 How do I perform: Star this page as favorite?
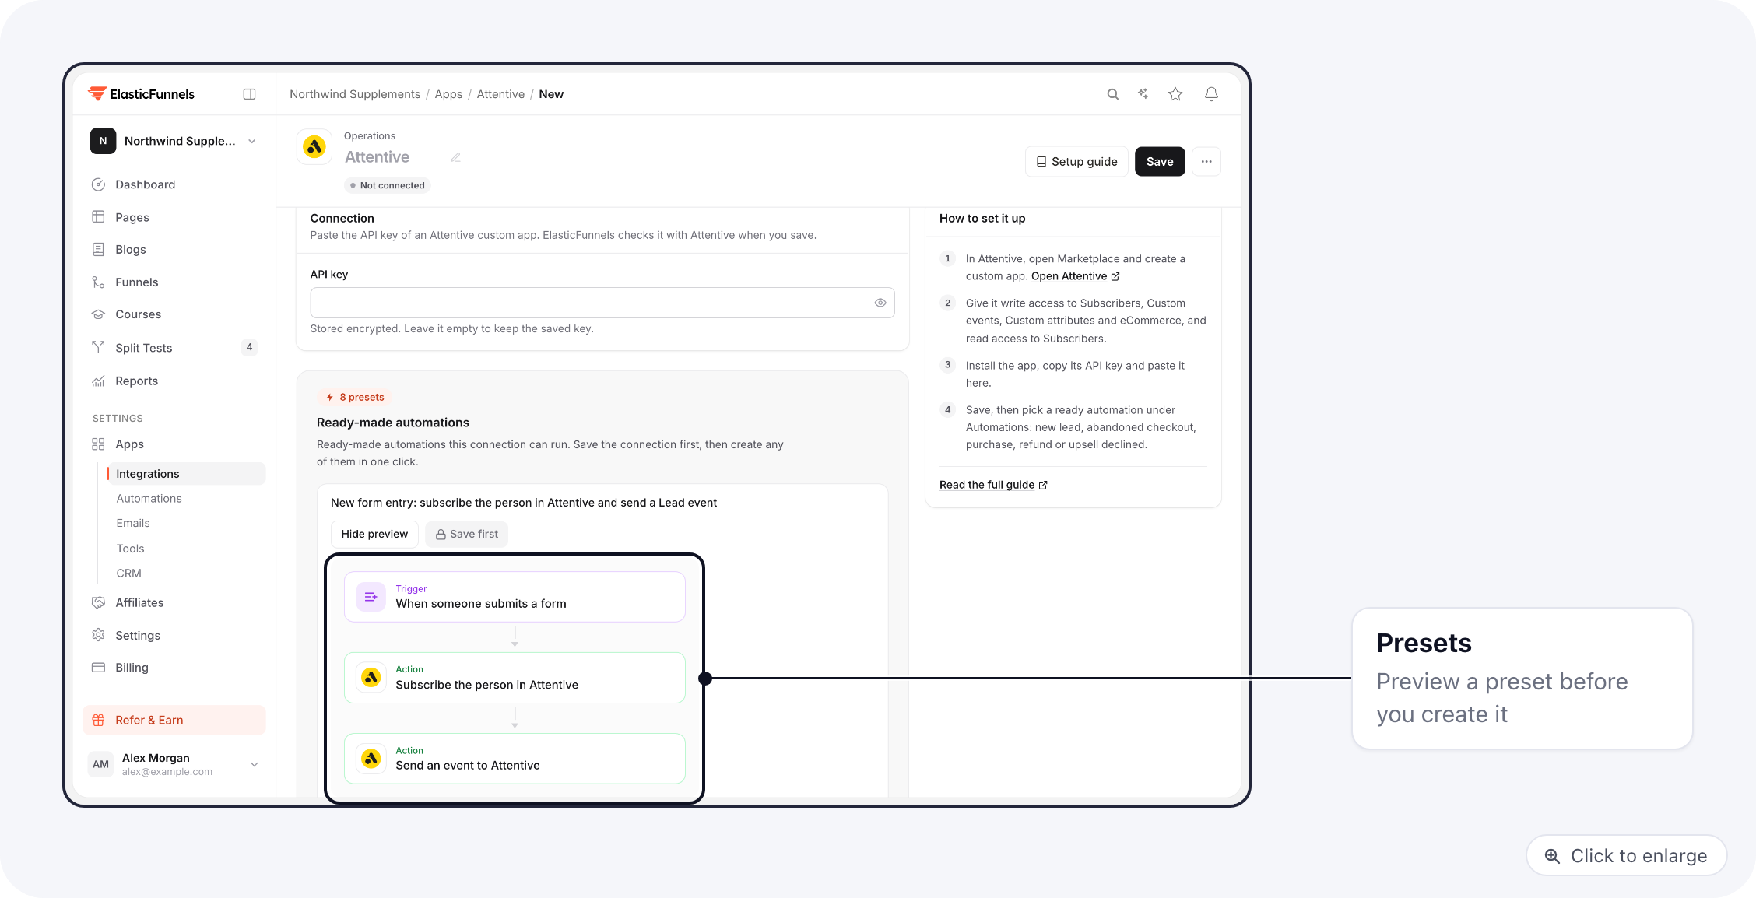coord(1175,94)
